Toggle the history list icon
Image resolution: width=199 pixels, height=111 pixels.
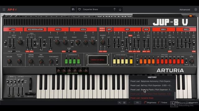124,103
